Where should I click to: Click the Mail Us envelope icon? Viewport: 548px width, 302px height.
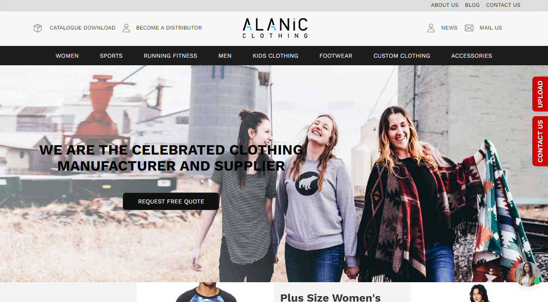coord(469,28)
